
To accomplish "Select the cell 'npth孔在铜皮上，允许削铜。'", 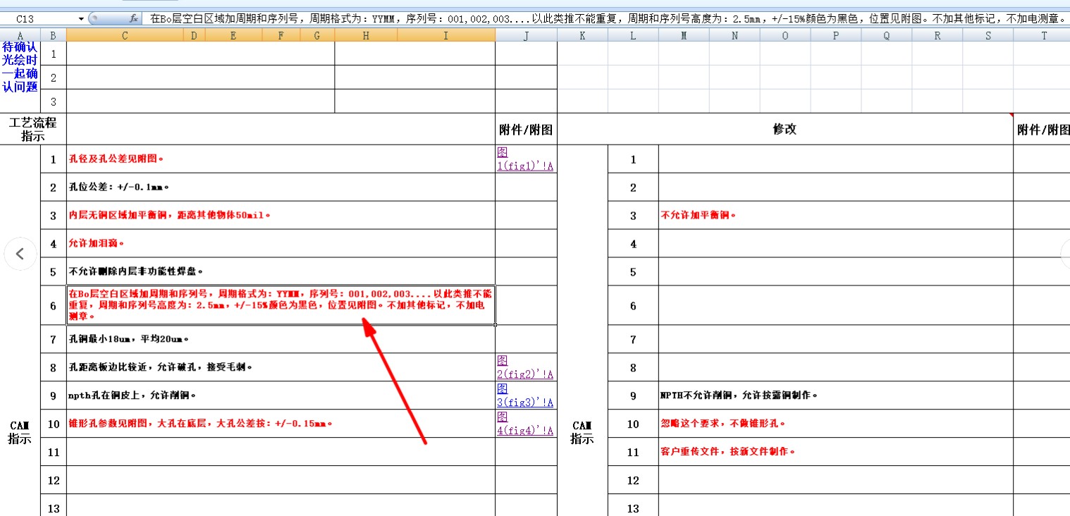I will (x=281, y=395).
